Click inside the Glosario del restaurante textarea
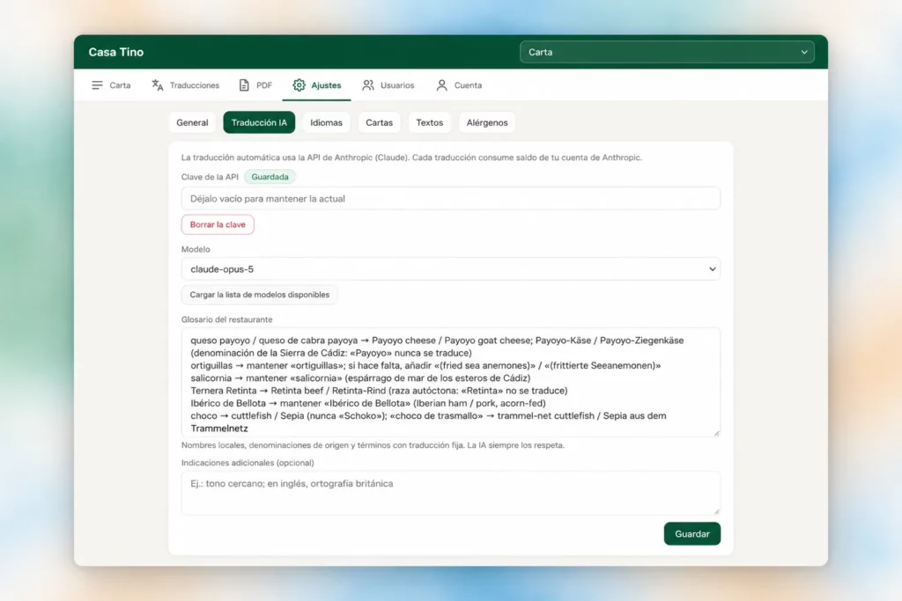The height and width of the screenshot is (601, 902). point(450,382)
